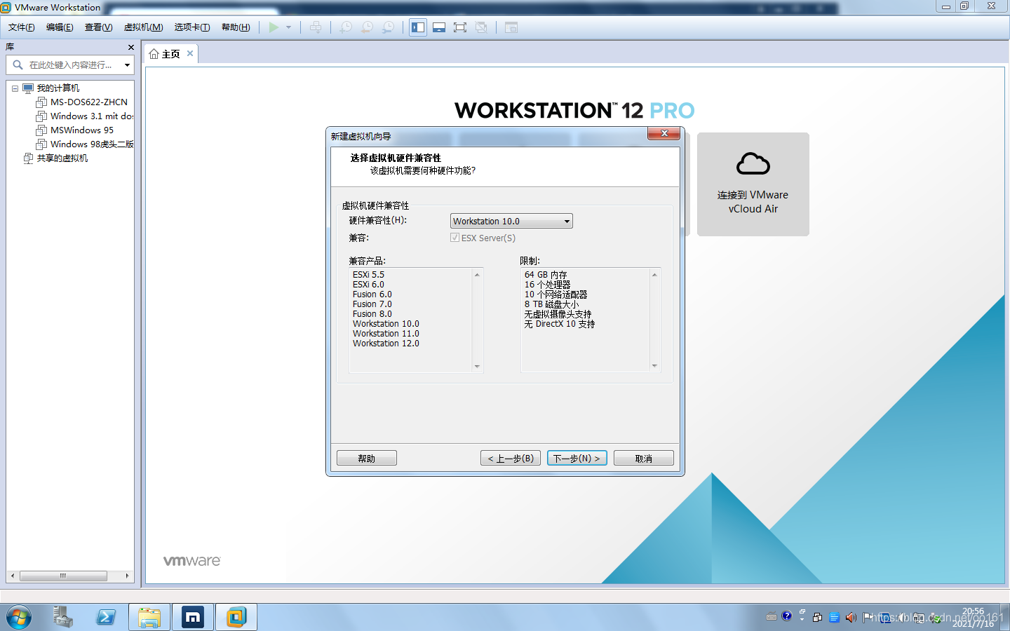Image resolution: width=1010 pixels, height=631 pixels.
Task: Close the library panel with its X
Action: pyautogui.click(x=130, y=47)
